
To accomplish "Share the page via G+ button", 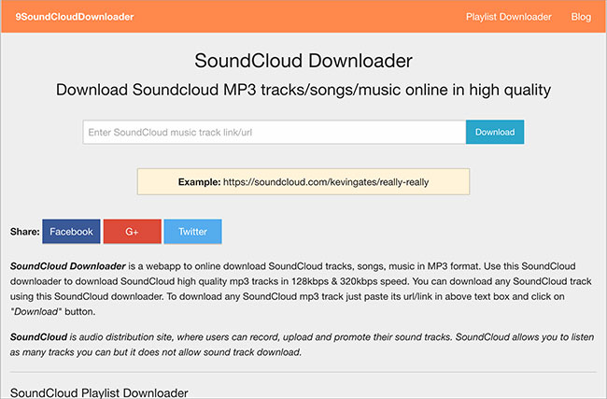I will tap(132, 231).
